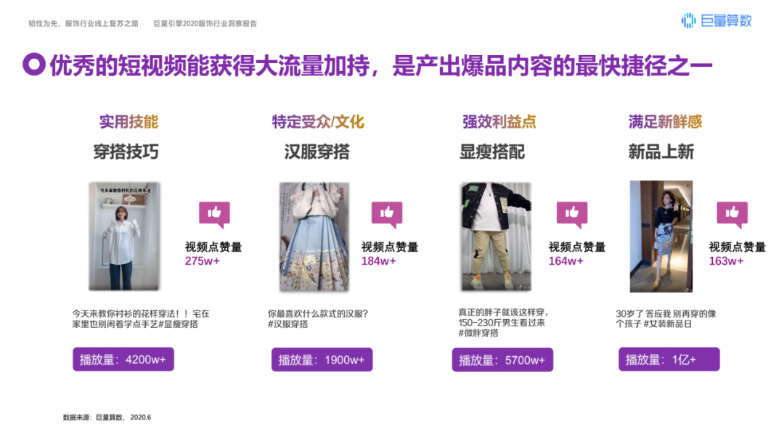Open the white shirt styling video thumbnail

pos(125,236)
